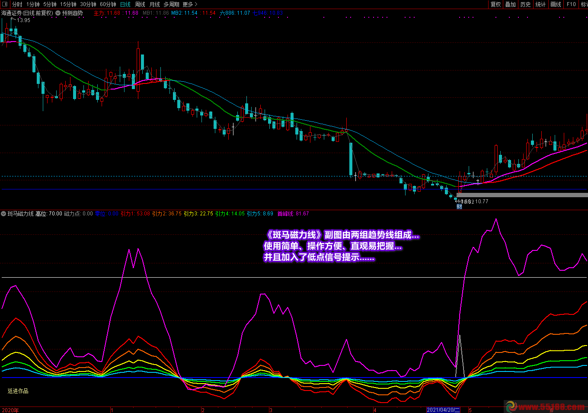Expand the 斑马磁力线 indicator menu arrow
588x413 pixels.
4,214
